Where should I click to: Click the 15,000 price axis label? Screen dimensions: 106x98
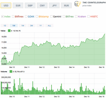click(4, 53)
